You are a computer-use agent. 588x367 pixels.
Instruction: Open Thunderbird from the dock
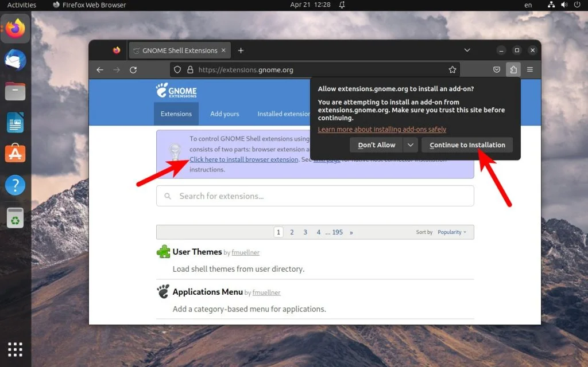pos(14,60)
